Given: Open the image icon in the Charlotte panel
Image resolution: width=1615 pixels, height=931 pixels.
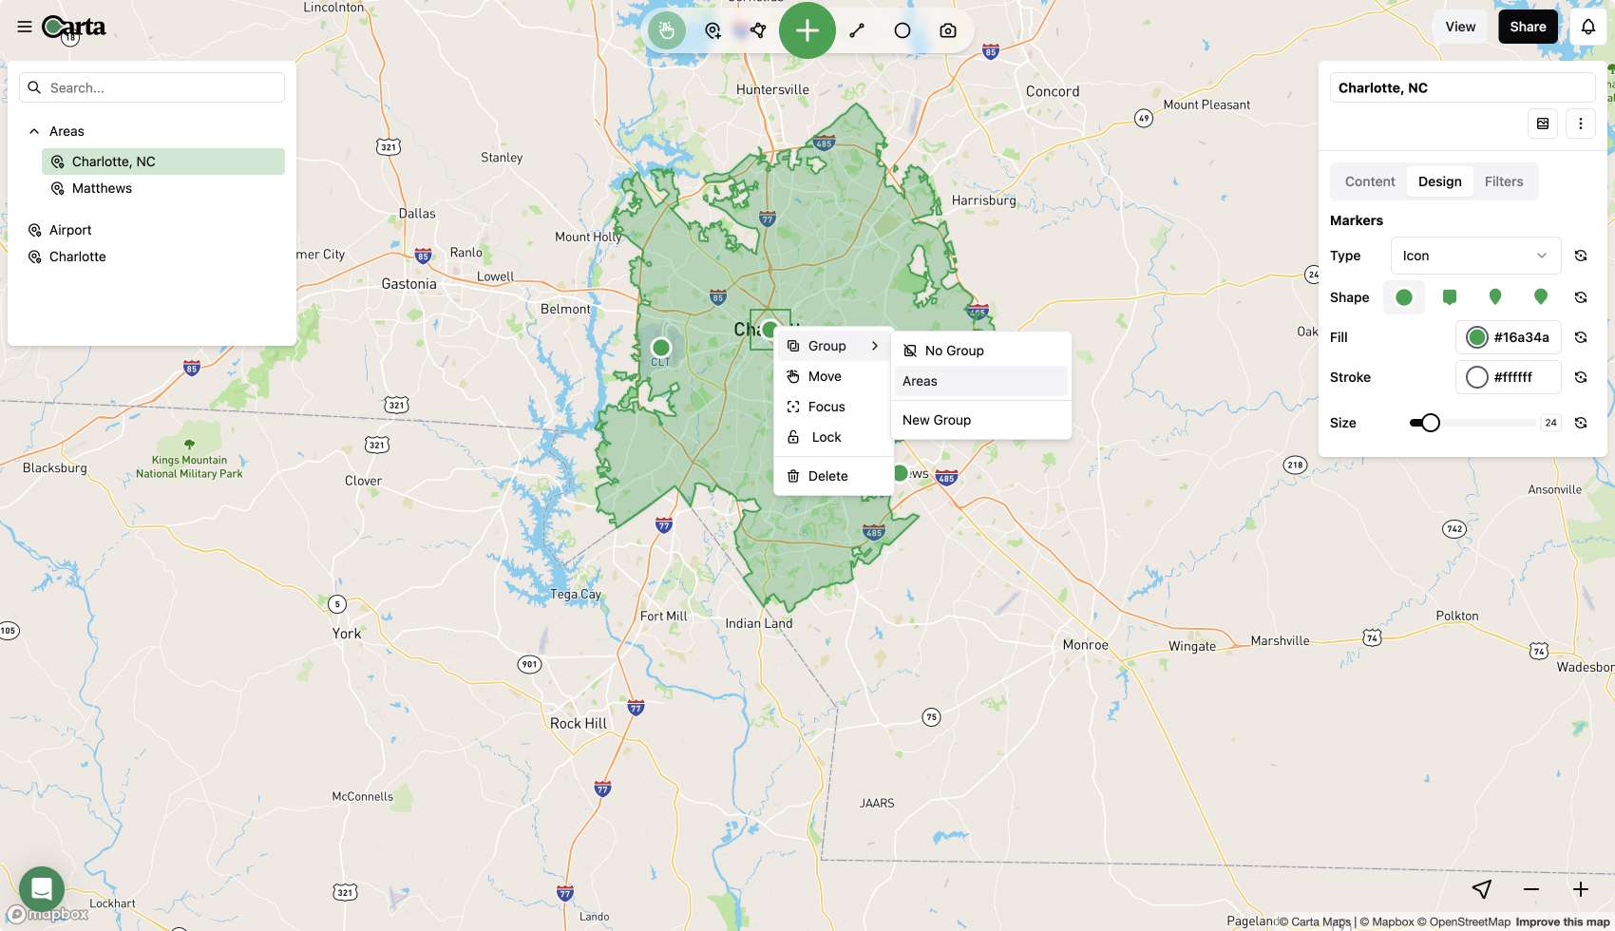Looking at the screenshot, I should pyautogui.click(x=1543, y=123).
